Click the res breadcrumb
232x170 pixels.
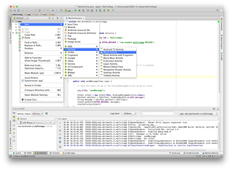tap(52, 14)
